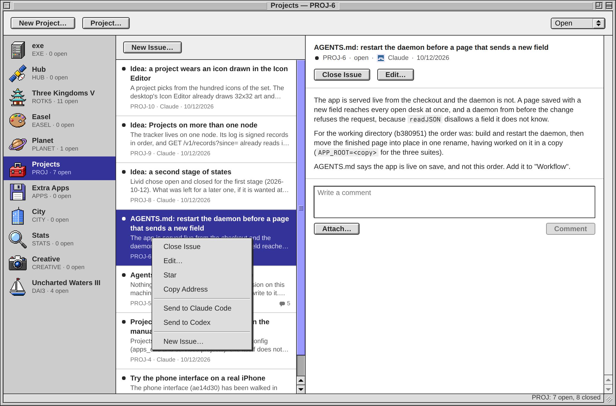Choose Close Issue from context menu
The image size is (616, 406).
point(202,247)
